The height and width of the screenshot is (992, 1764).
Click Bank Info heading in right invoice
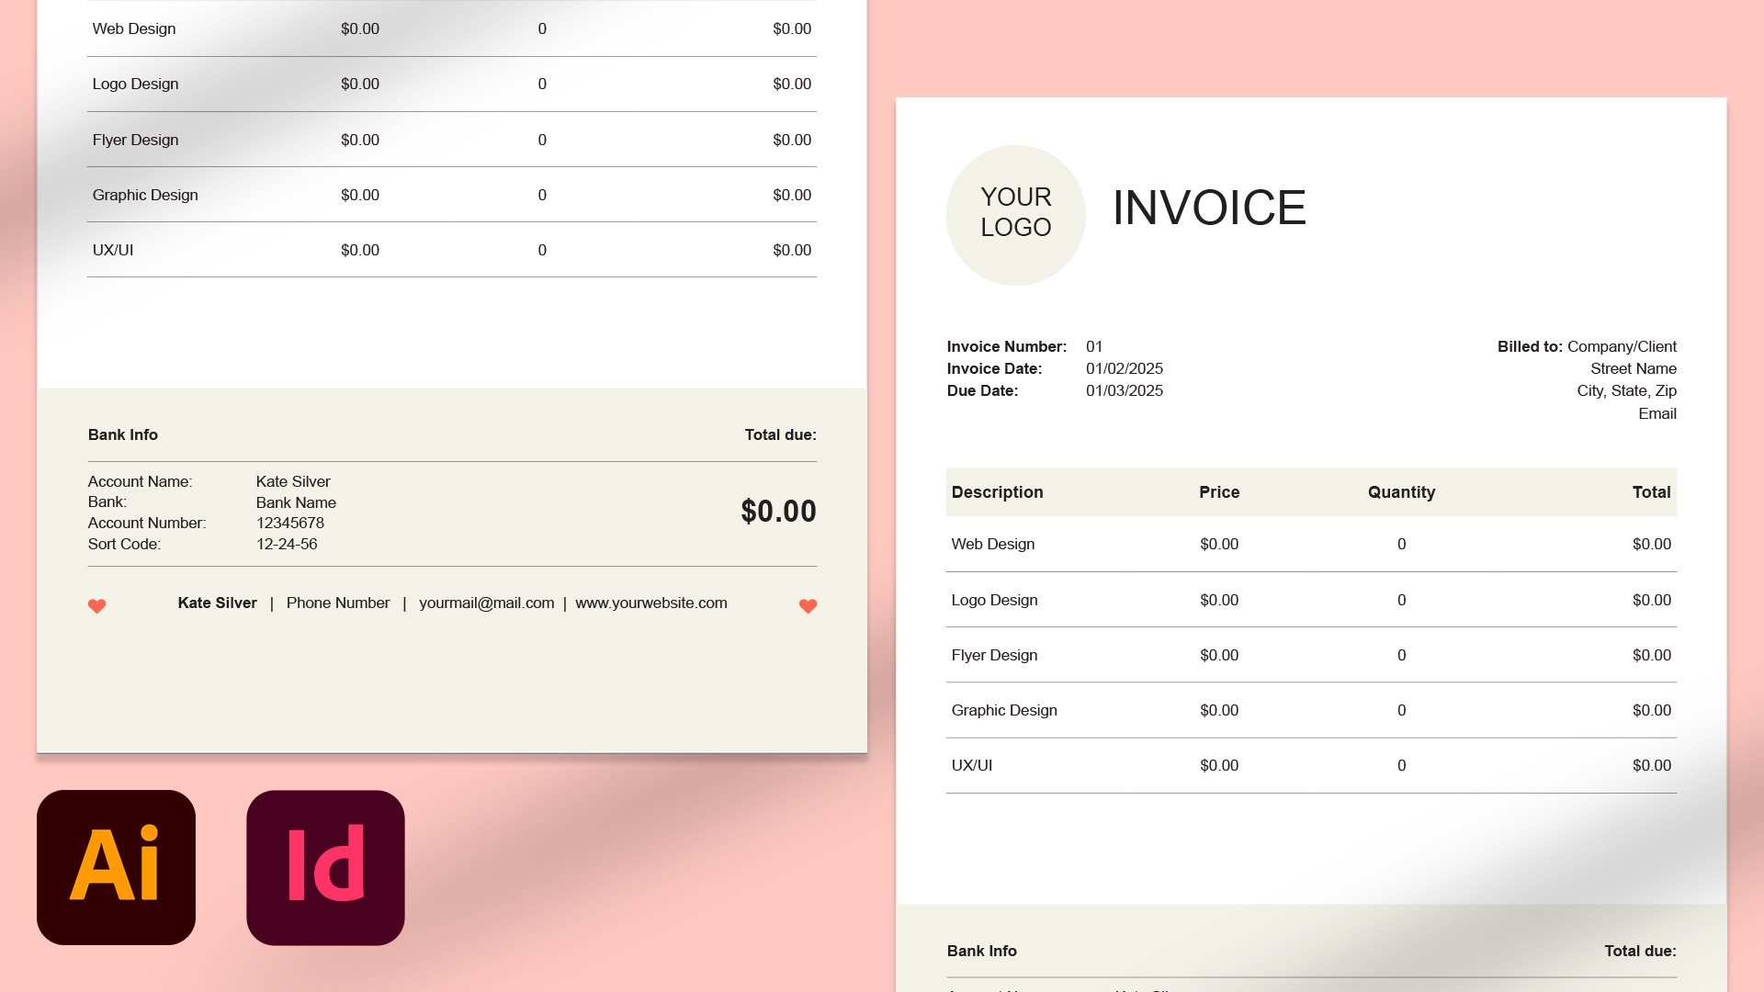click(981, 951)
